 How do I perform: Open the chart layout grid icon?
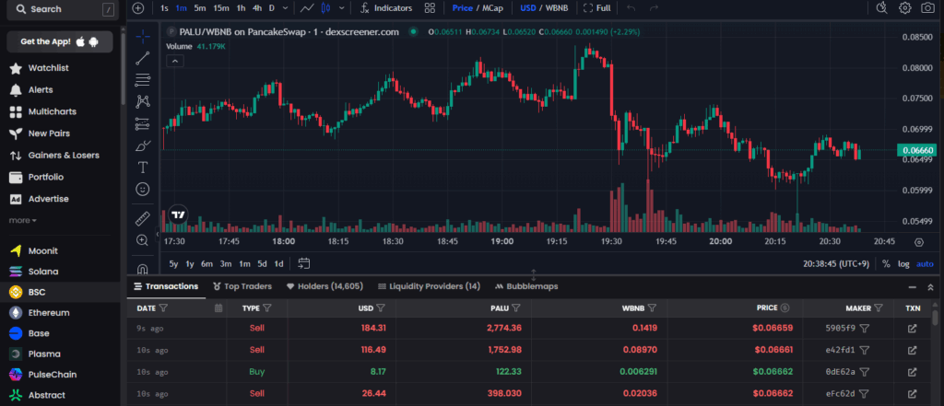coord(430,8)
